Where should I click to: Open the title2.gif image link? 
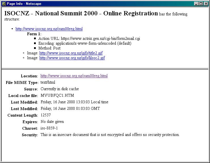(x=71, y=53)
